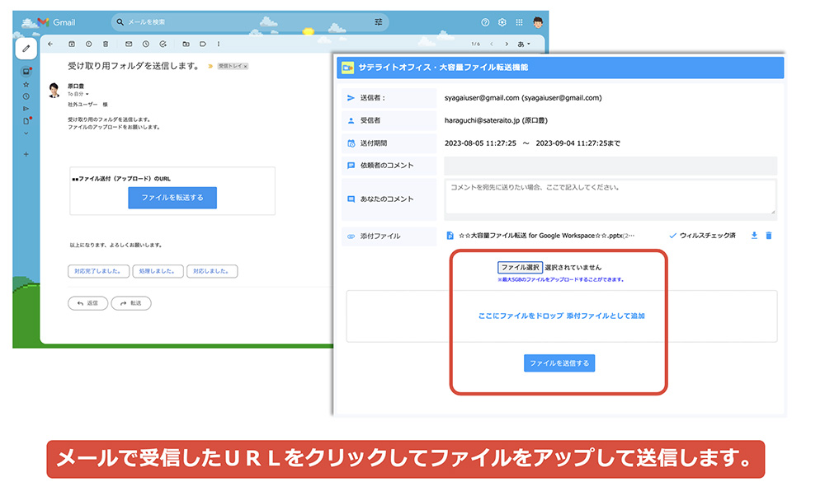Image resolution: width=825 pixels, height=496 pixels.
Task: Click the 転送 forward button
Action: 131,303
